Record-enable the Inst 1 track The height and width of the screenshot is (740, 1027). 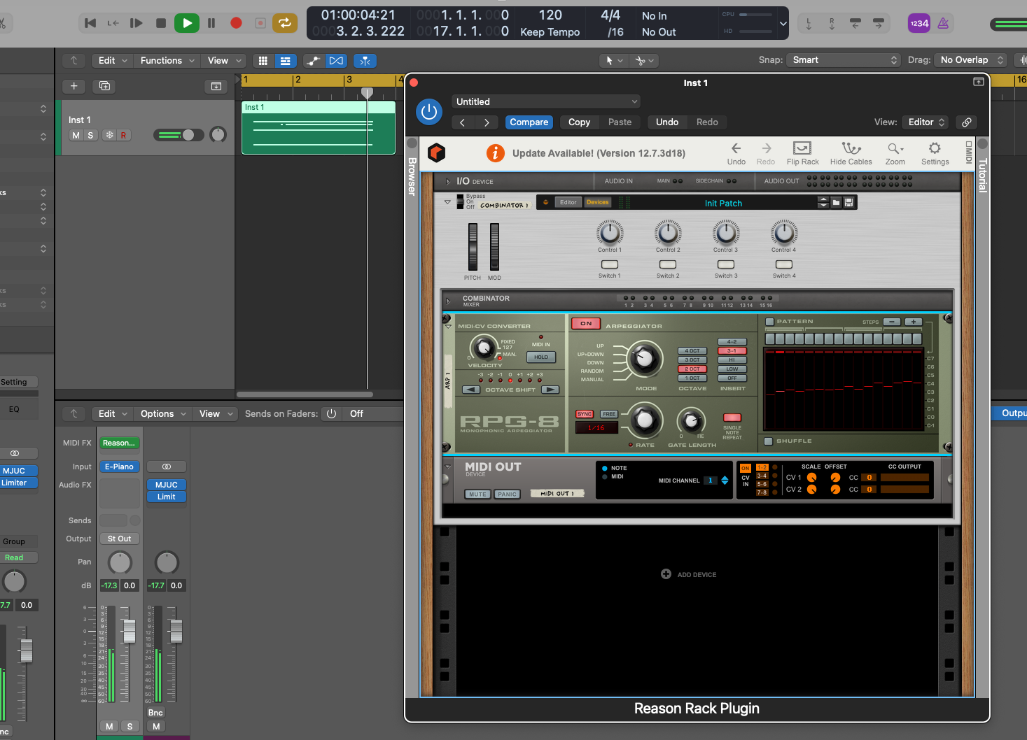click(x=123, y=136)
